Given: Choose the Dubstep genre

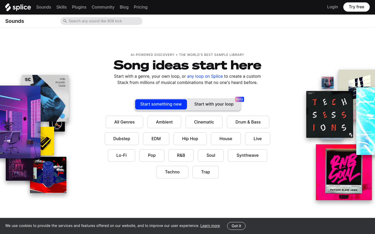Looking at the screenshot, I should point(122,139).
